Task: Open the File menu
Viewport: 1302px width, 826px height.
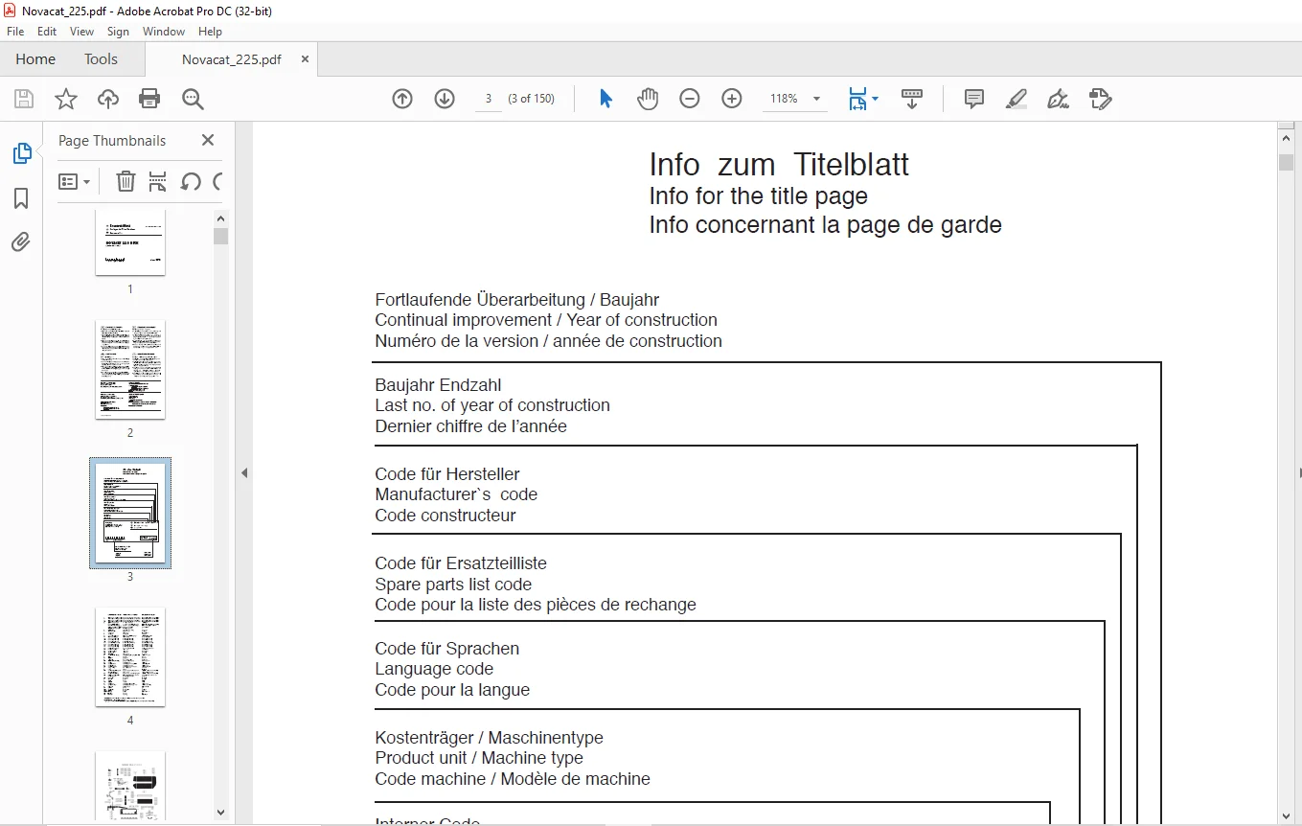Action: click(15, 32)
